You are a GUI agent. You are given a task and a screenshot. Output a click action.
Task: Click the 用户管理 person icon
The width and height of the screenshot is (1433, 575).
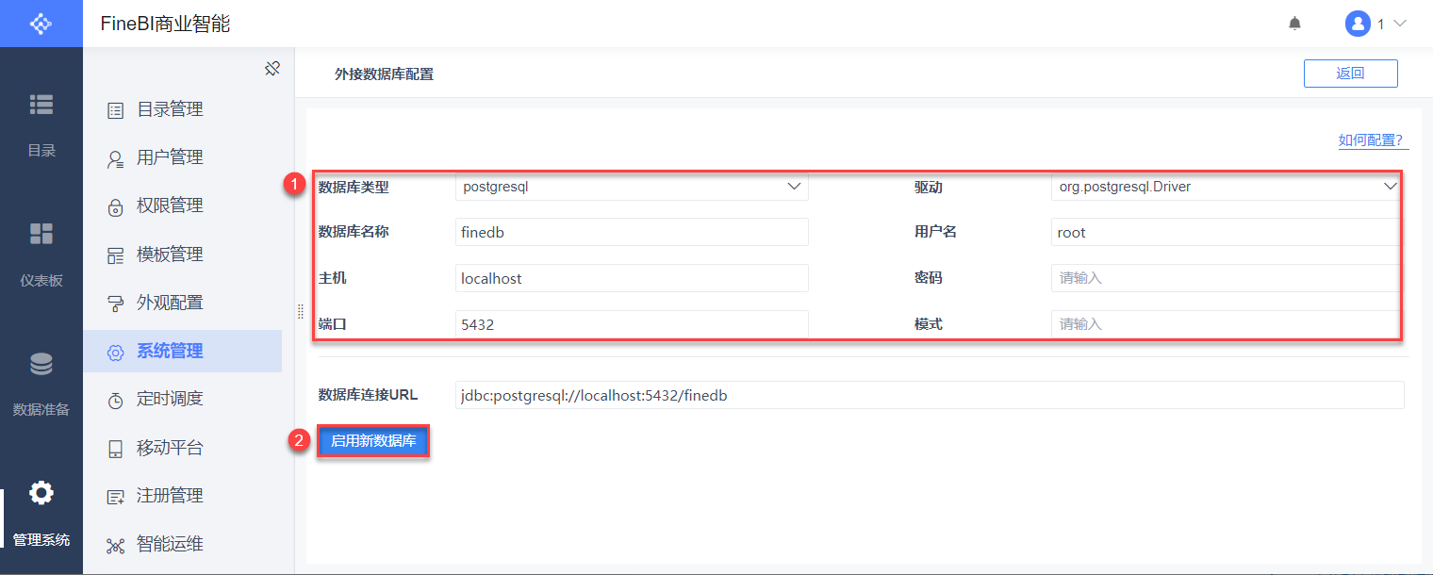115,158
